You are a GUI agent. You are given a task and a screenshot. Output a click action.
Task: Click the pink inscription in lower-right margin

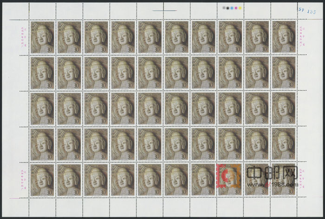[x=303, y=179]
